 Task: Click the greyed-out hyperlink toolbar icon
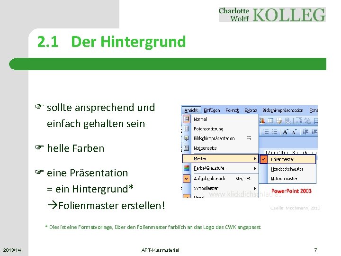pos(287,120)
